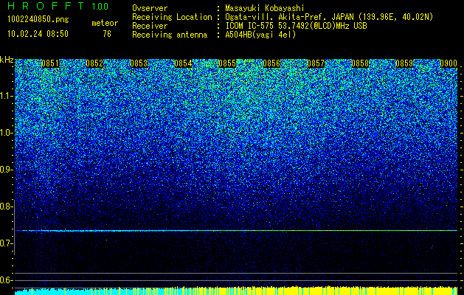Viewport: 464px width, 295px height.
Task: Click the A504HB(yagi 4el) antenna text
Action: (260, 35)
